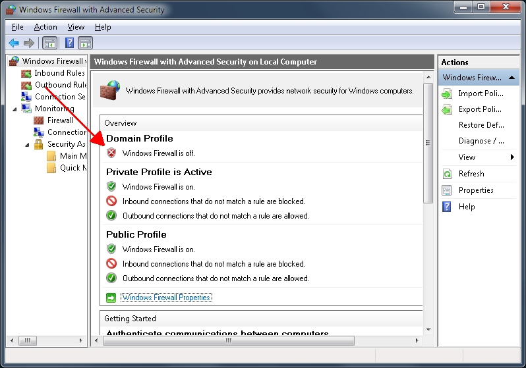Image resolution: width=526 pixels, height=368 pixels.
Task: Click Export Policy in Actions pane
Action: pyautogui.click(x=480, y=109)
